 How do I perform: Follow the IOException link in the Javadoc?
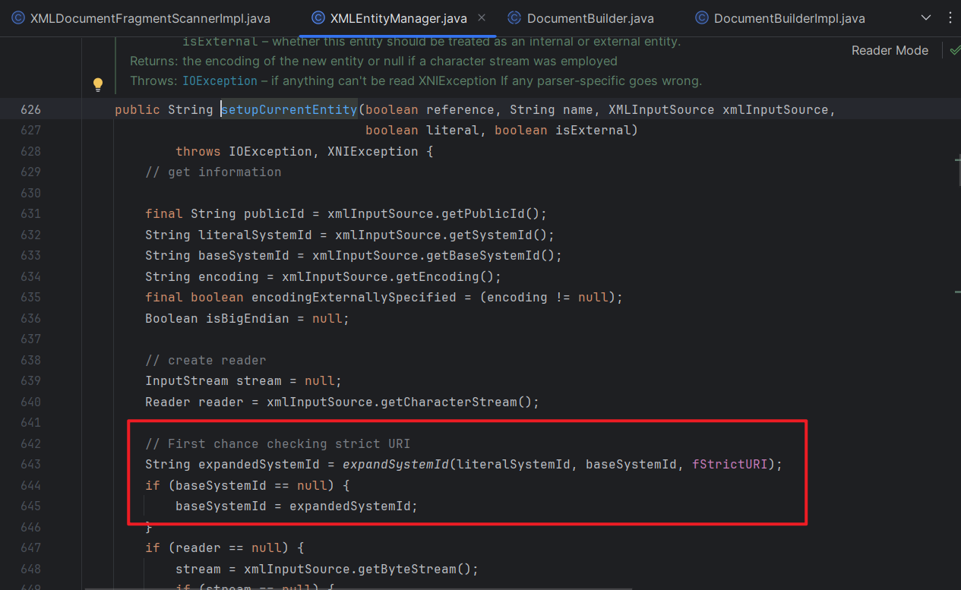tap(220, 80)
